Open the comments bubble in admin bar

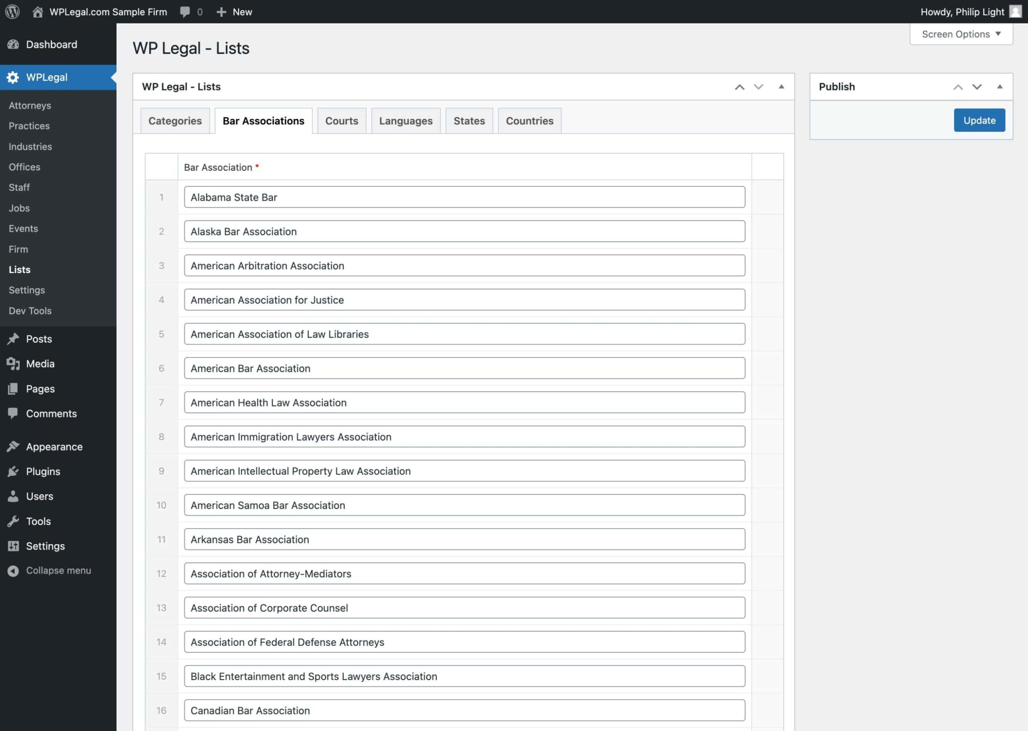[185, 12]
